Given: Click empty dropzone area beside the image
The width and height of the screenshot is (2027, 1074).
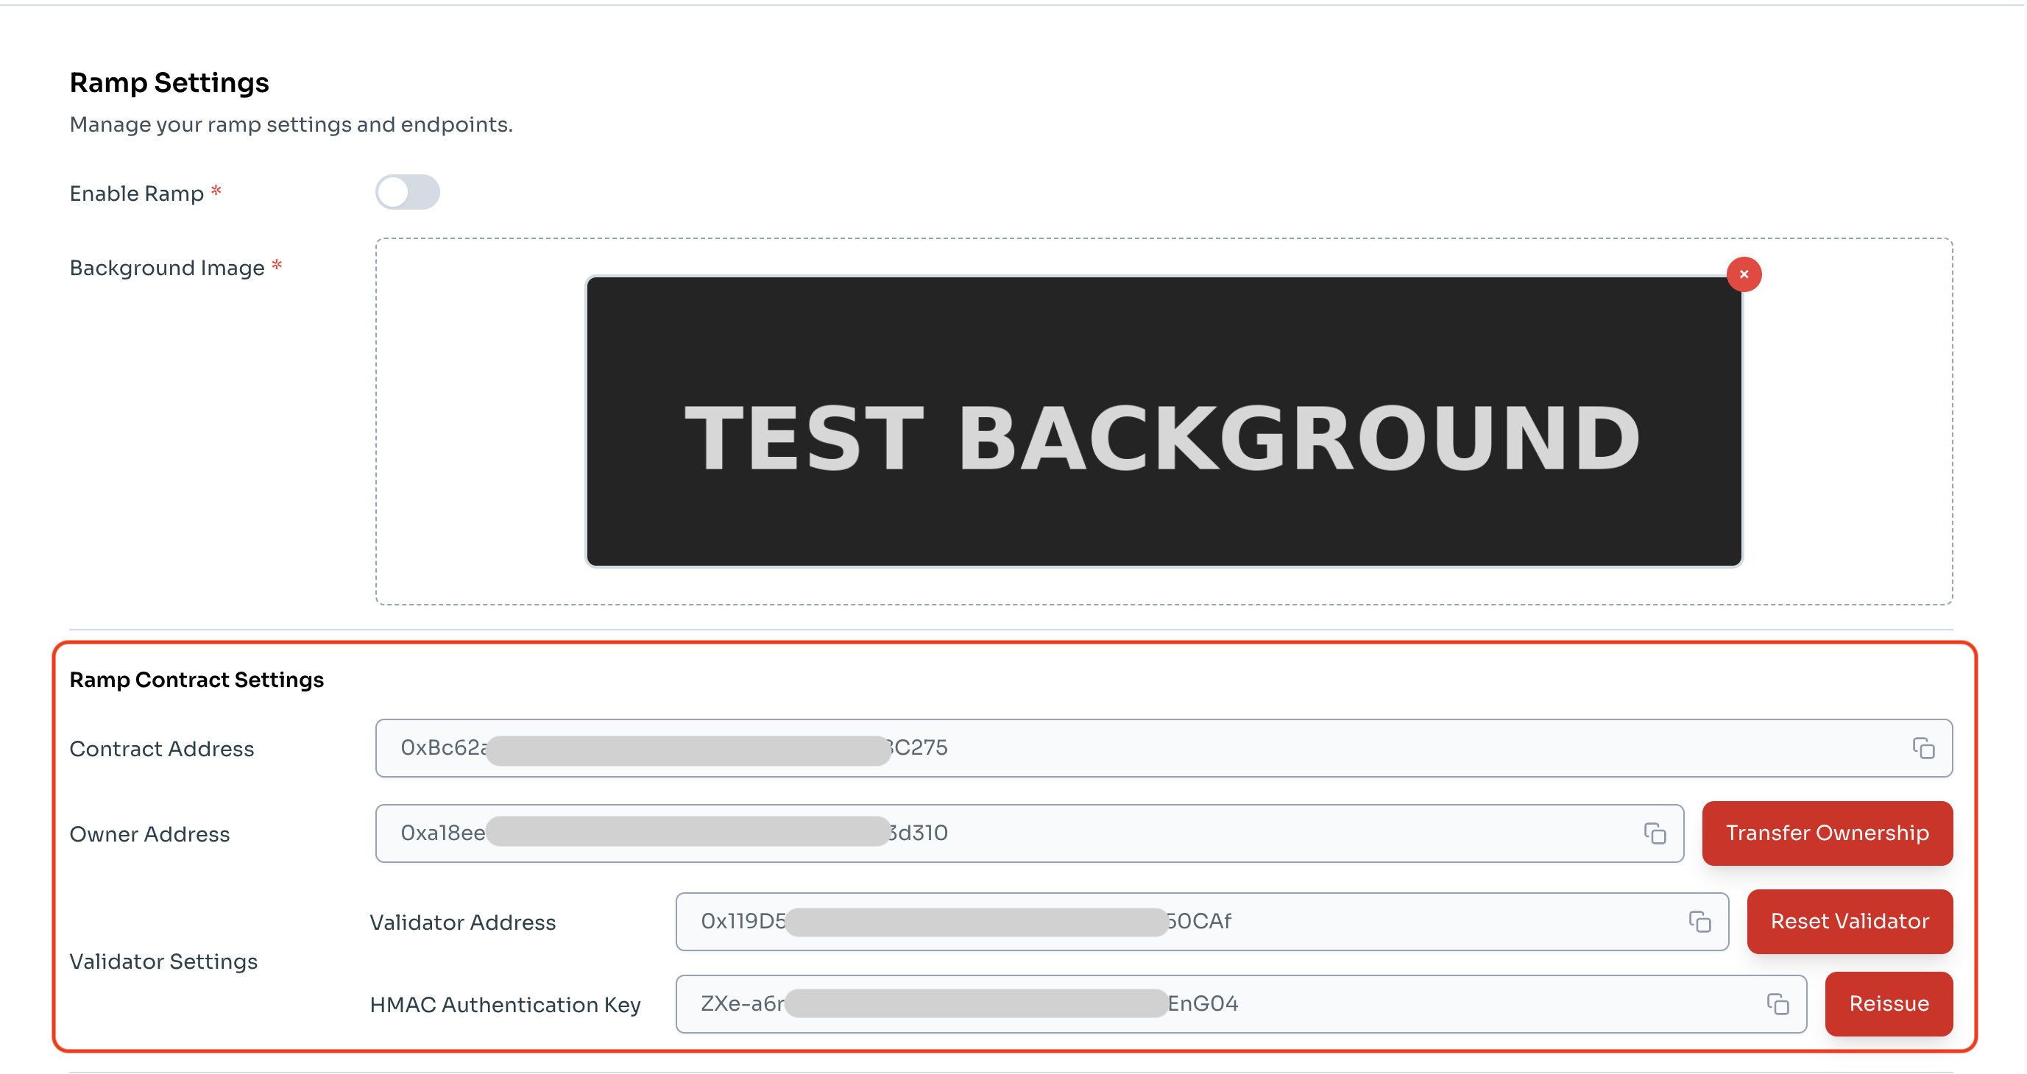Looking at the screenshot, I should tap(480, 422).
